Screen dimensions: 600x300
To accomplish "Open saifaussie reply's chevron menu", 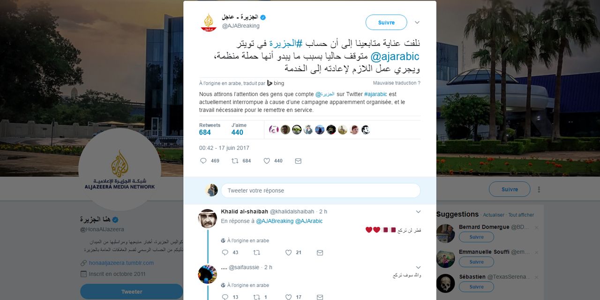I will coord(418,268).
